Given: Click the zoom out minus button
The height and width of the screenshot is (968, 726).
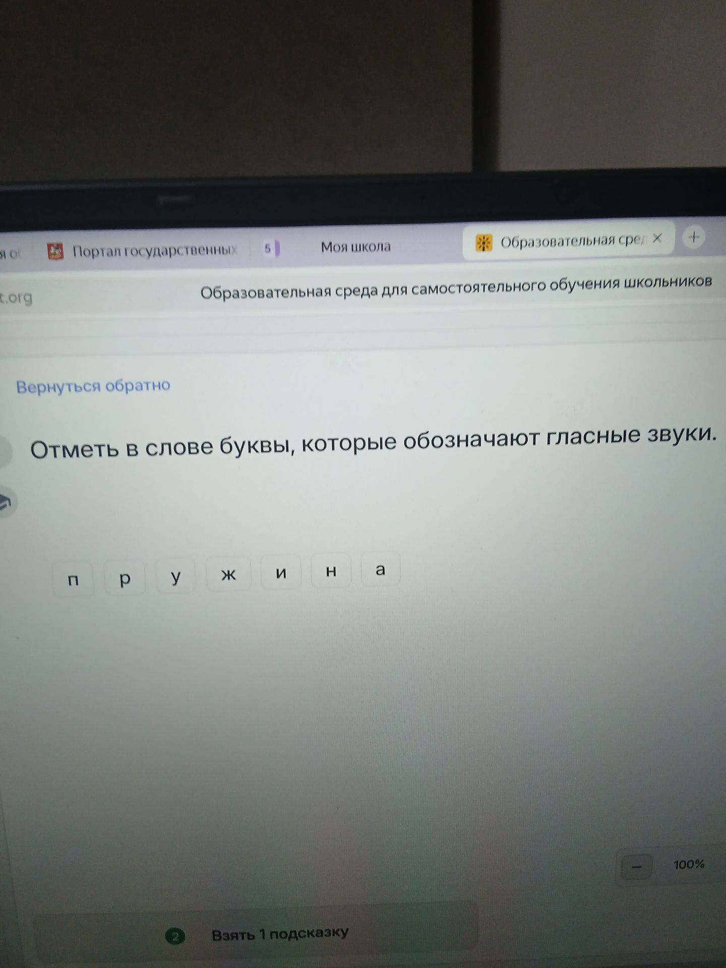Looking at the screenshot, I should [x=636, y=866].
